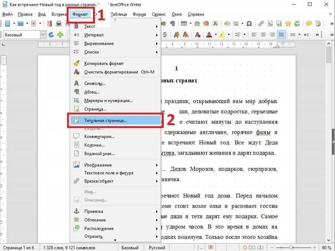Click the Clear direct formatting toolbar icon
335x251 pixels.
(198, 35)
